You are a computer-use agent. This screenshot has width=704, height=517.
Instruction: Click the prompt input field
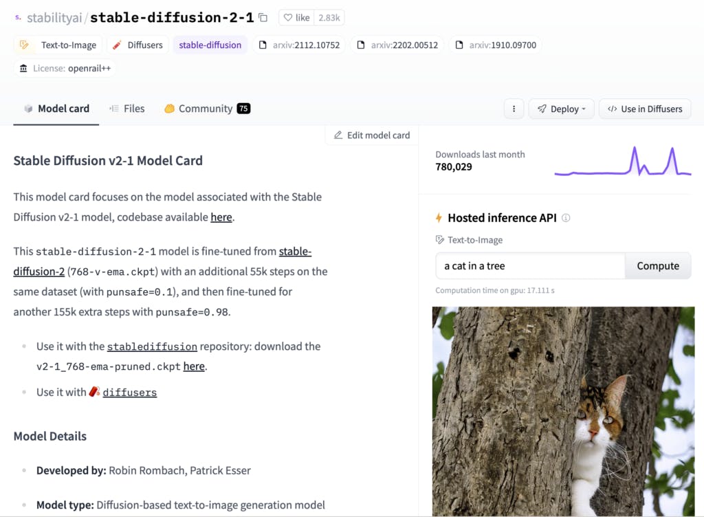pos(529,266)
